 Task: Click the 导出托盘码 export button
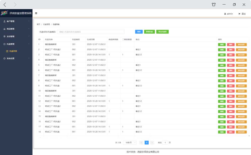pyautogui.click(x=162, y=32)
